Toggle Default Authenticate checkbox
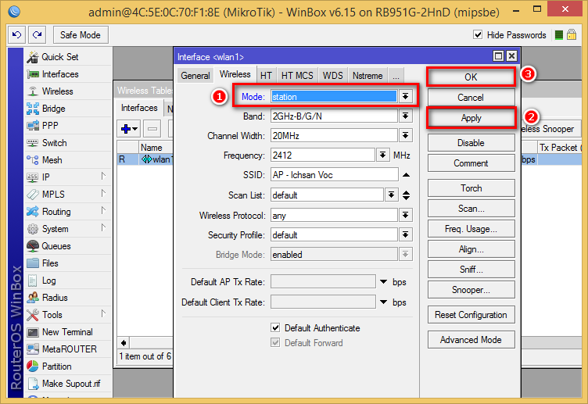 click(275, 328)
